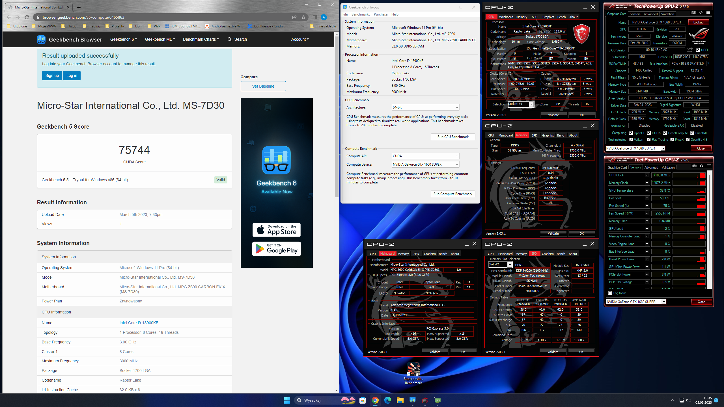Toggle DirectCompute checkbox in GPU-Z
The width and height of the screenshot is (724, 407).
click(x=665, y=133)
